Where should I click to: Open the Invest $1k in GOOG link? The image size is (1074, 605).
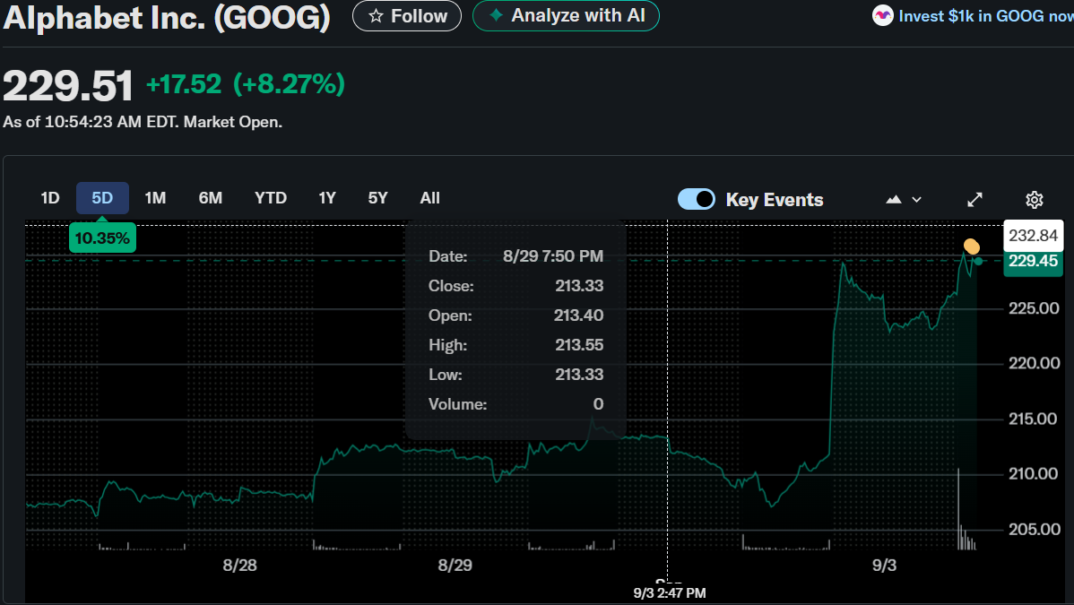(x=985, y=16)
